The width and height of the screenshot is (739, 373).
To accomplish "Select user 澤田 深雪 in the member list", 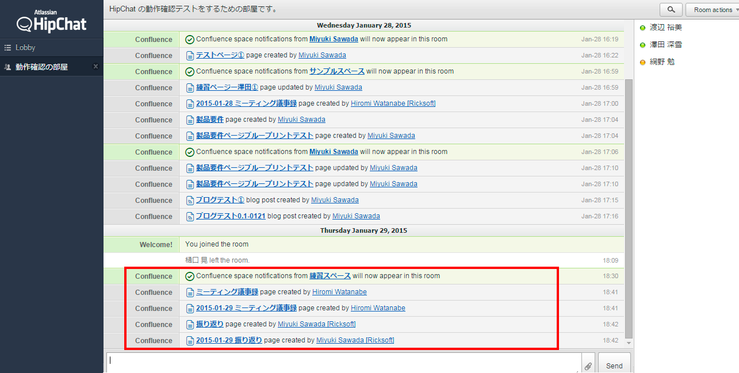I will coord(666,45).
